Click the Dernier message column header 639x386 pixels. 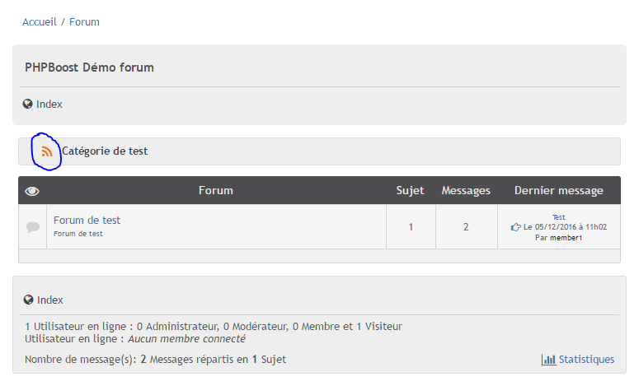pos(559,191)
